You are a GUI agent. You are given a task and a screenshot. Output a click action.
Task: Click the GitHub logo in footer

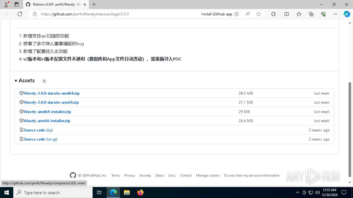pos(73,175)
